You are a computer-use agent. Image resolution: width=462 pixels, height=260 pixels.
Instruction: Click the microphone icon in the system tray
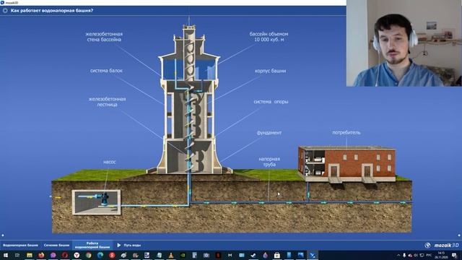[404, 255]
